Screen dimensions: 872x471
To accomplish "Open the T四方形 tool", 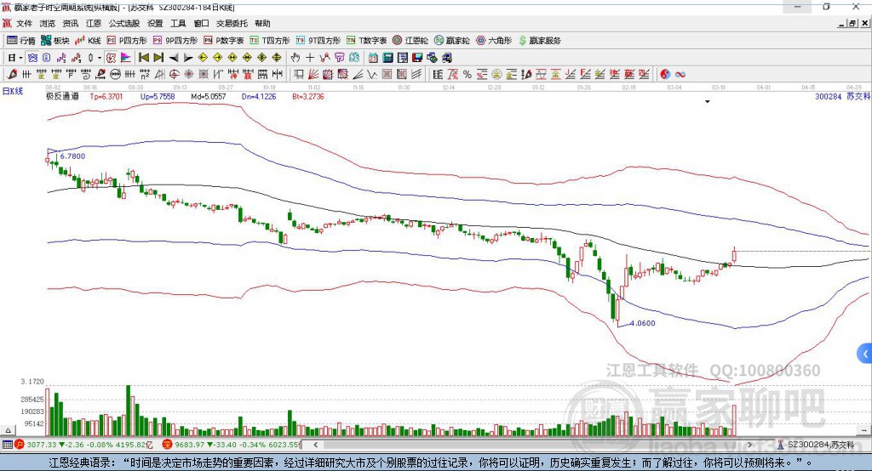I will click(270, 41).
